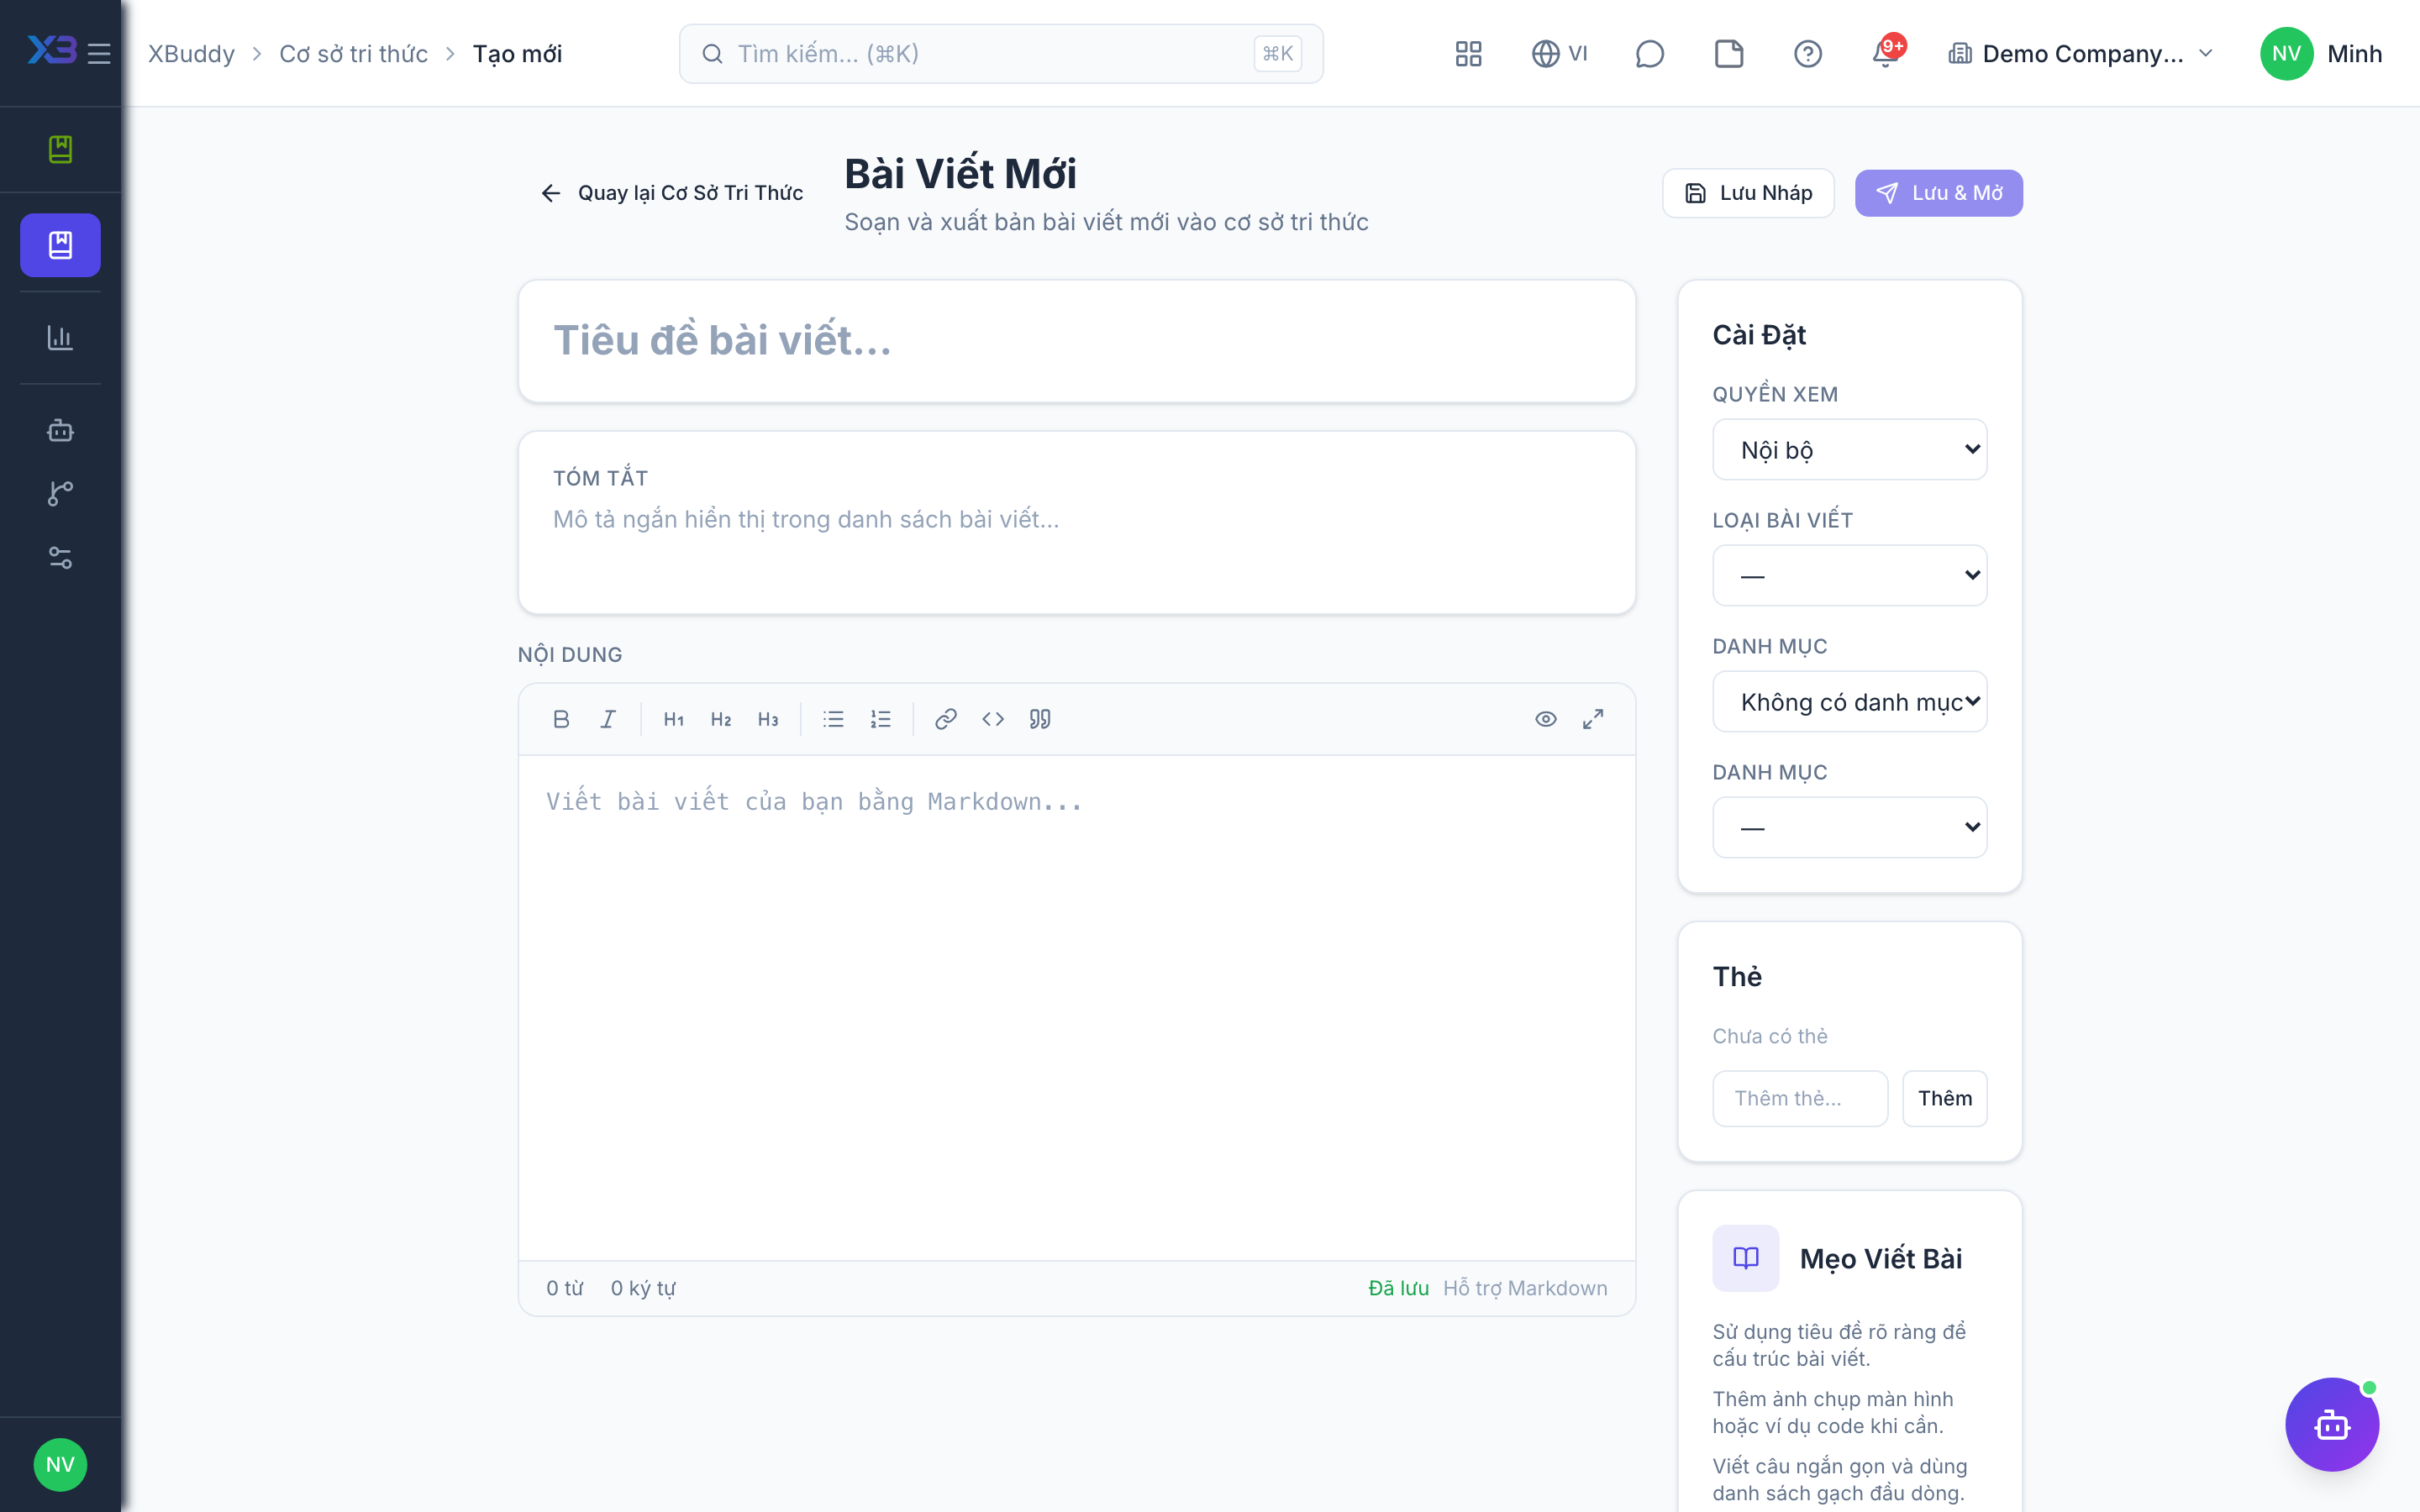Expand Demo Company selector
Image resolution: width=2420 pixels, height=1512 pixels.
click(x=2081, y=54)
